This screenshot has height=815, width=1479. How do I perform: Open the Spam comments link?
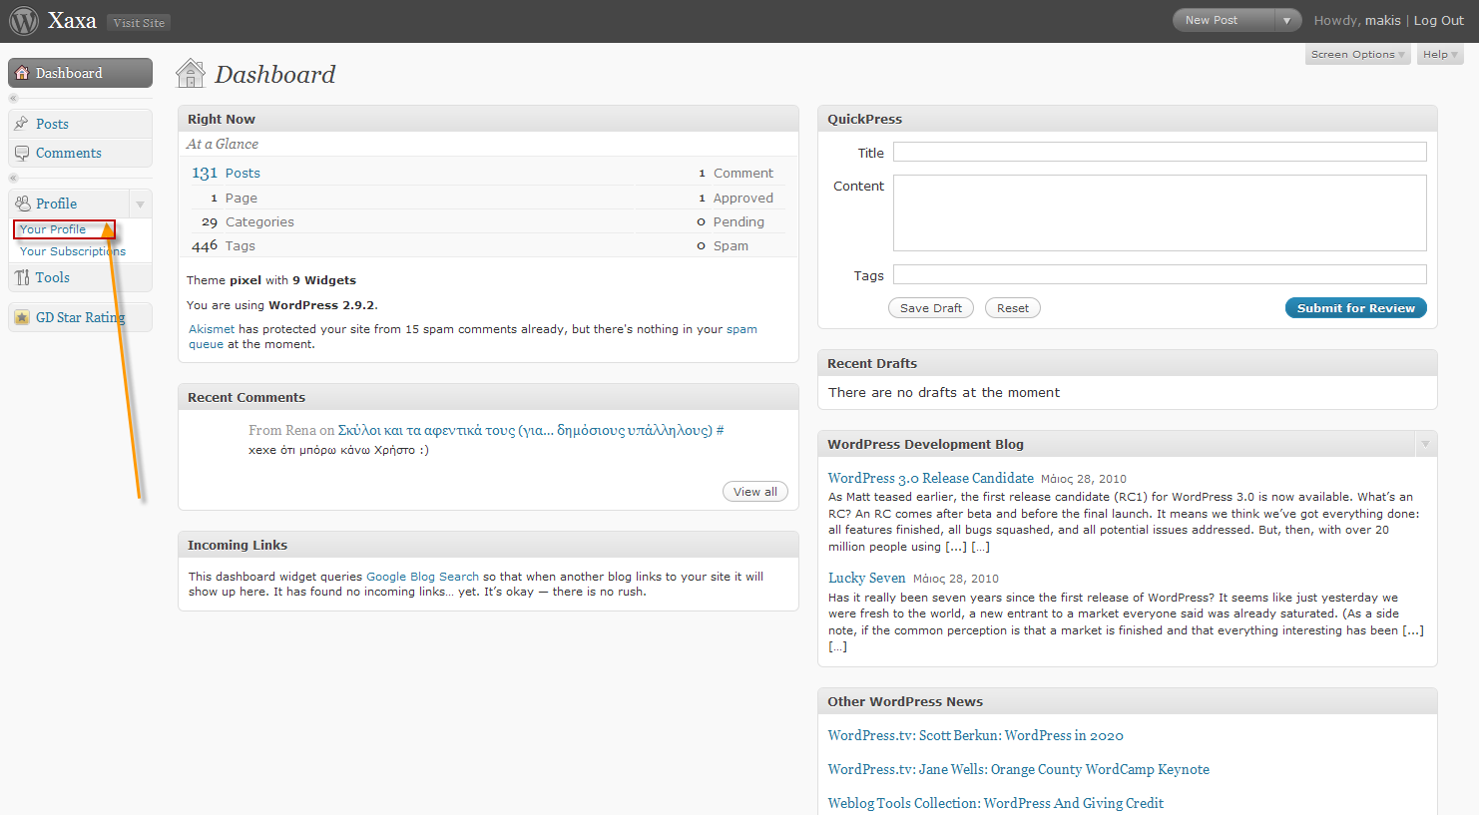tap(731, 245)
